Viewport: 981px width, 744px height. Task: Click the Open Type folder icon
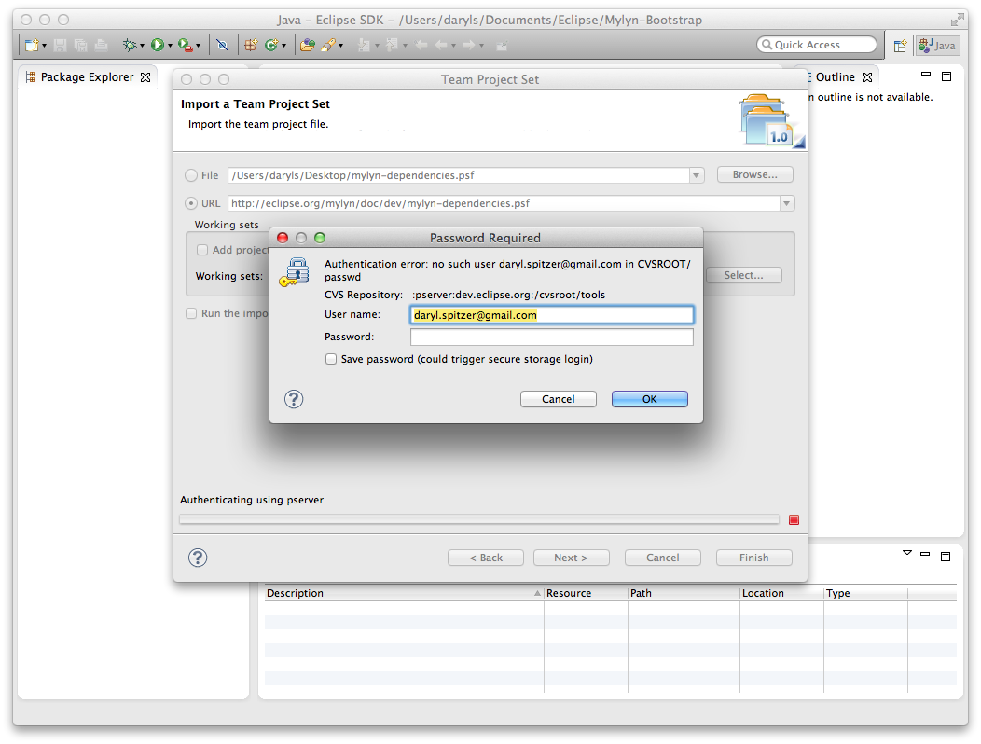307,45
